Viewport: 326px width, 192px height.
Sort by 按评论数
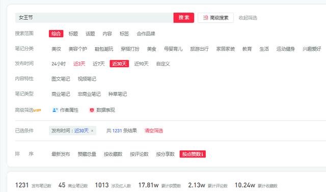pos(139,154)
